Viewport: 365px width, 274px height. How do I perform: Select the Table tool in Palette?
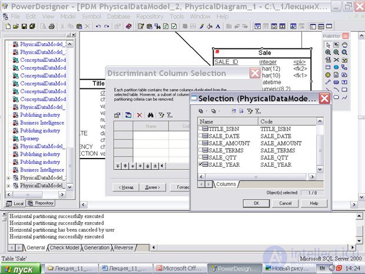coord(328,67)
